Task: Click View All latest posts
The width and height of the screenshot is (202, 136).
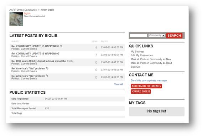Action: 119,84
